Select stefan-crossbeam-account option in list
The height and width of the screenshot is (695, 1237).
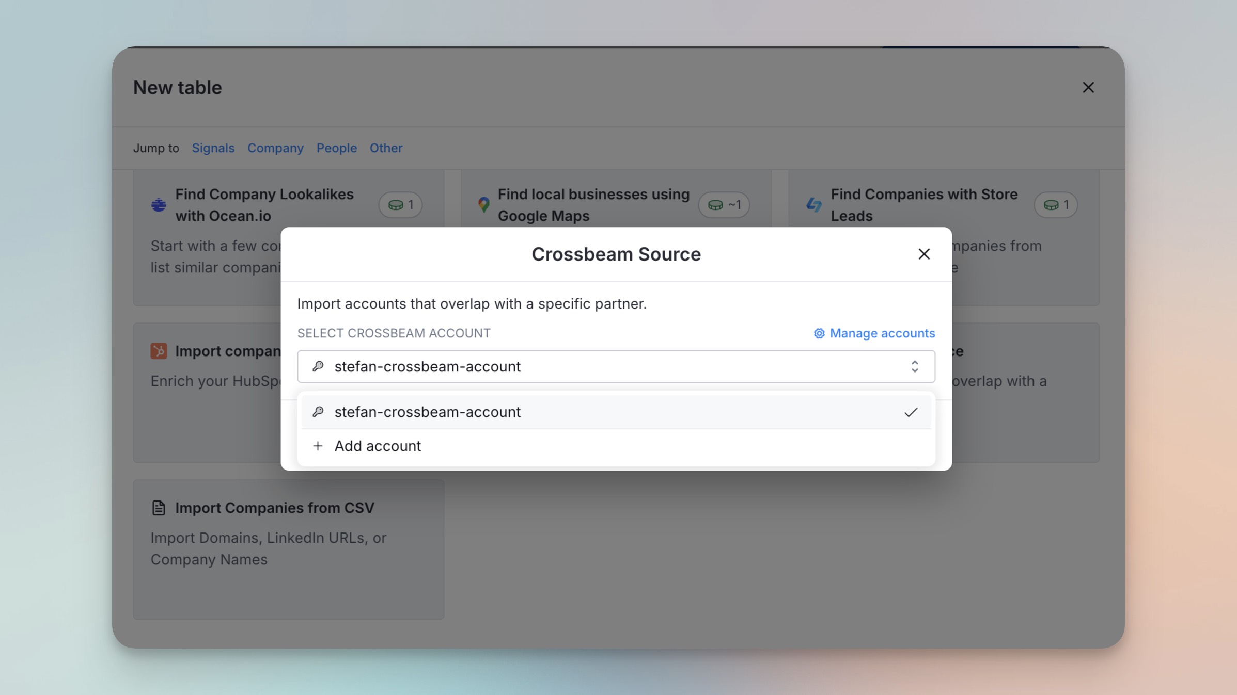pyautogui.click(x=427, y=412)
